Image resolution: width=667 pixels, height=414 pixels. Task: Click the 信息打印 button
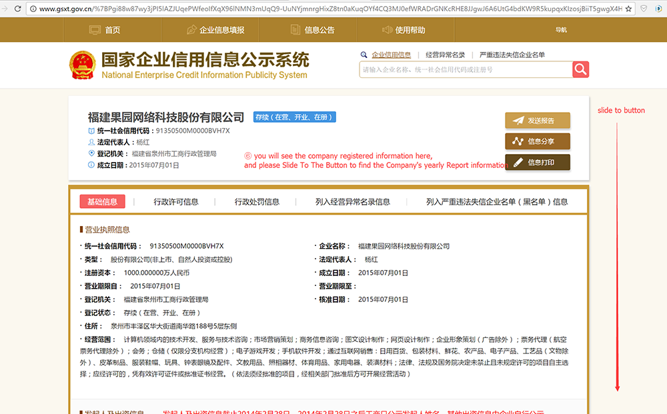click(538, 162)
